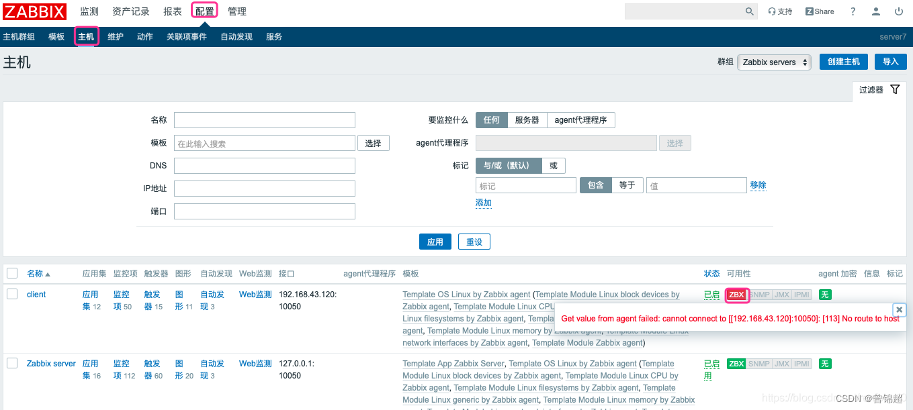Viewport: 913px width, 410px height.
Task: Click encryption badge in Zabbix server row
Action: tap(825, 364)
